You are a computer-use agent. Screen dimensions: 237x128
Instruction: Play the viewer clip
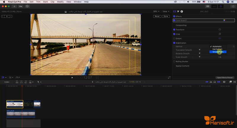(x=72, y=78)
